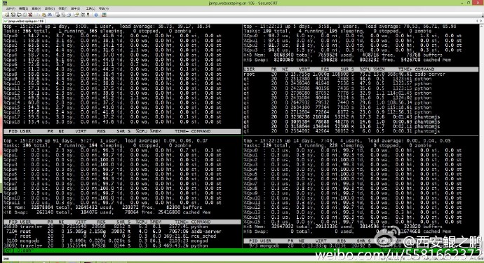The width and height of the screenshot is (484, 263).
Task: Launch SecureFX from the last toolbar icon
Action: [104, 15]
